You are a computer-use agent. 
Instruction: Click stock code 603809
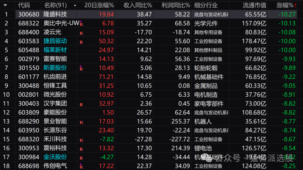(x=29, y=112)
